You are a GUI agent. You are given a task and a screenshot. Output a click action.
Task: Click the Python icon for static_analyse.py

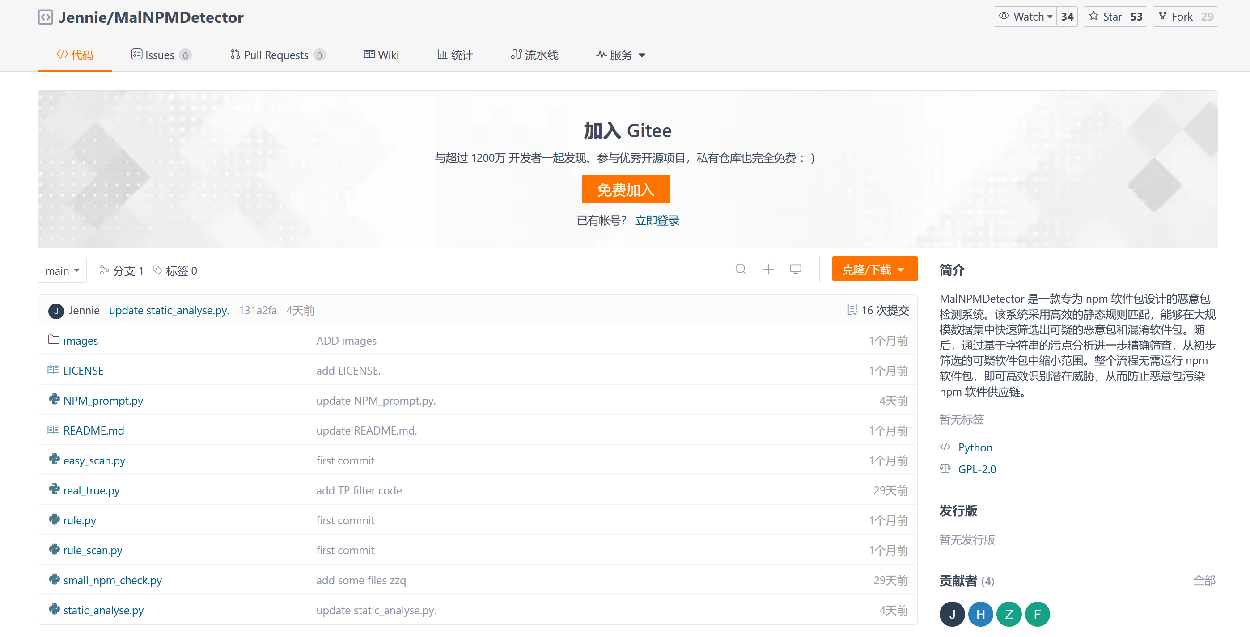click(54, 609)
